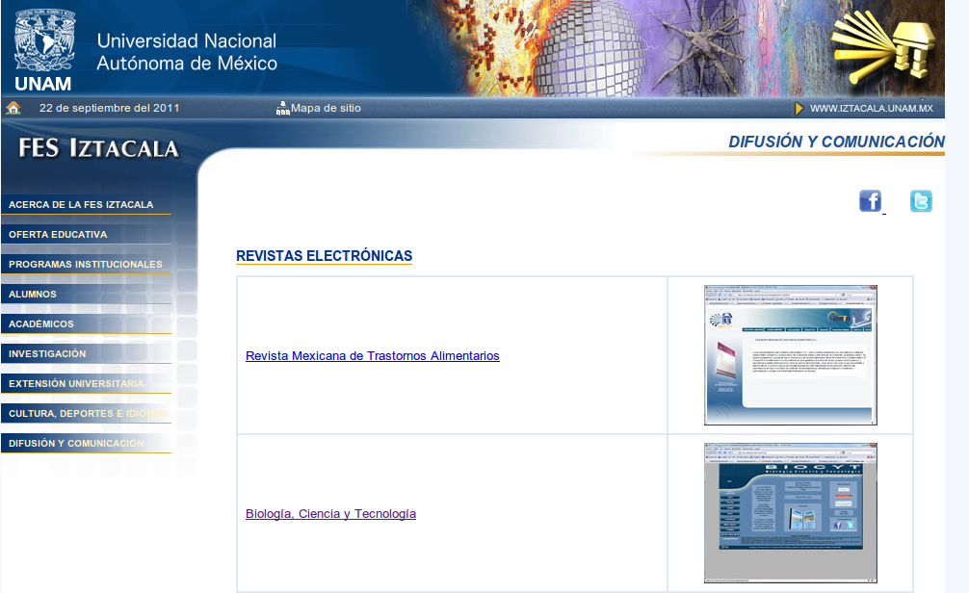969x593 pixels.
Task: Click the UNAM coat of arms logo
Action: coord(44,40)
